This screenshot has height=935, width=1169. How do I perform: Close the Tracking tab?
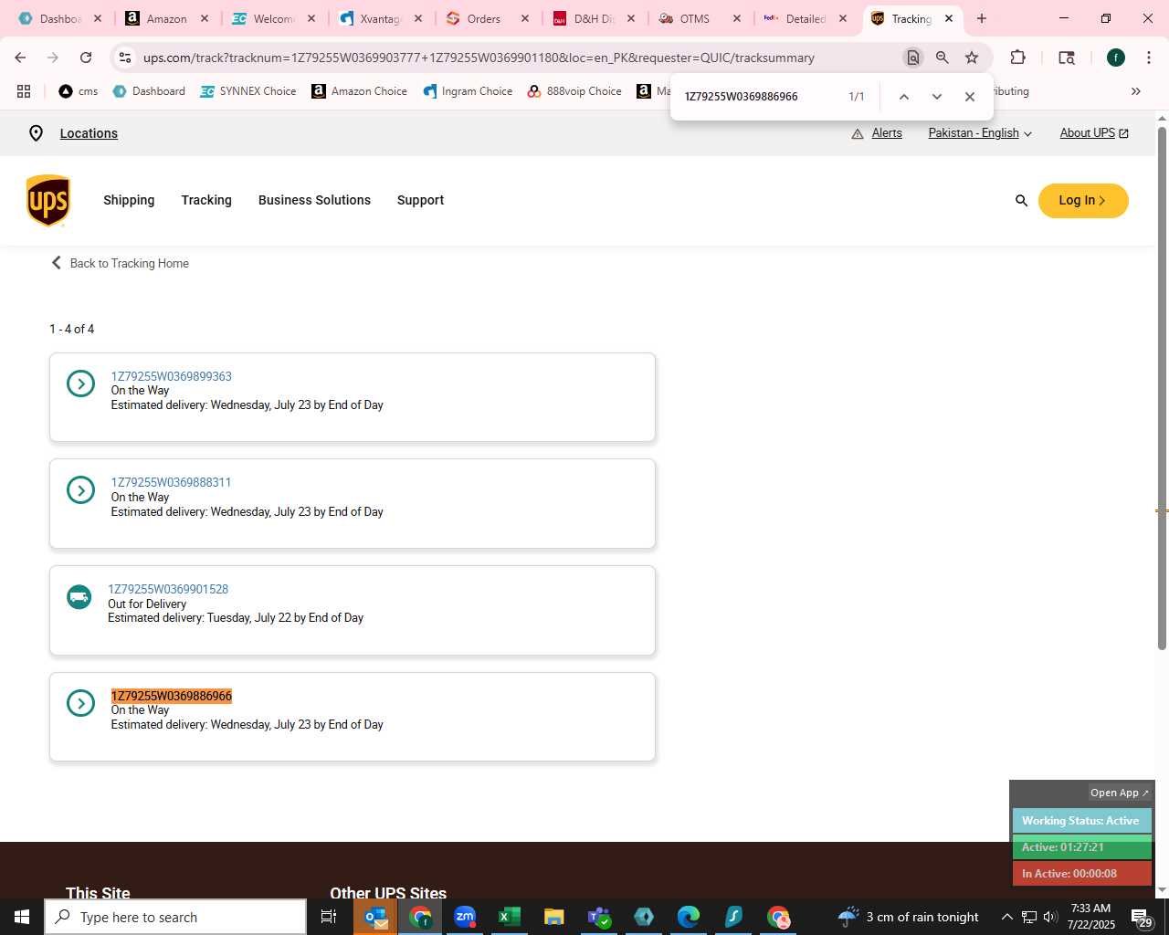pyautogui.click(x=949, y=18)
